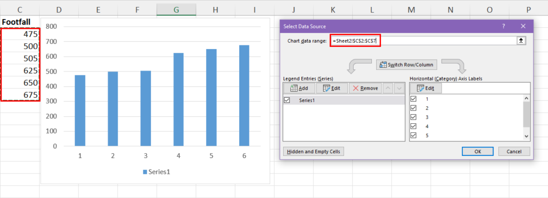This screenshot has width=548, height=198.
Task: Edit the selected legend series
Action: point(332,88)
